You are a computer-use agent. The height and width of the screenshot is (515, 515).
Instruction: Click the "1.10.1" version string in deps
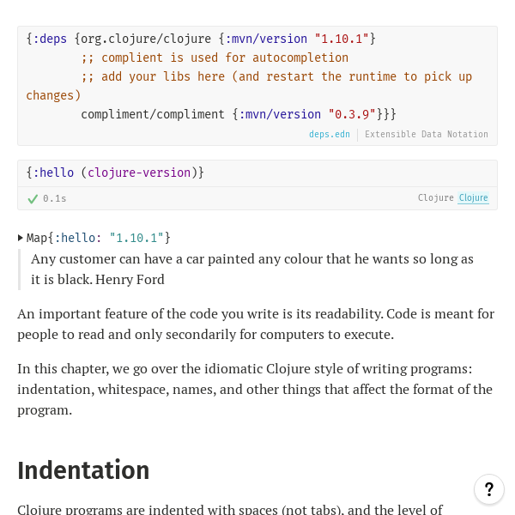point(342,39)
